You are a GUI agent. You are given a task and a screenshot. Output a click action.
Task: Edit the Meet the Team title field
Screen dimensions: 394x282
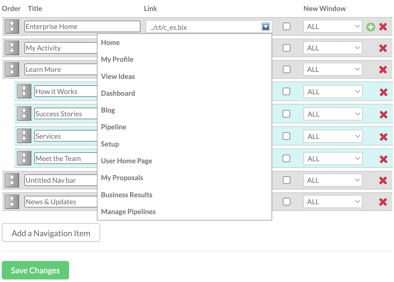(x=66, y=158)
